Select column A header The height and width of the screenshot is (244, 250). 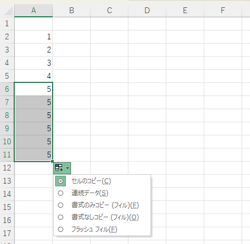[x=34, y=10]
